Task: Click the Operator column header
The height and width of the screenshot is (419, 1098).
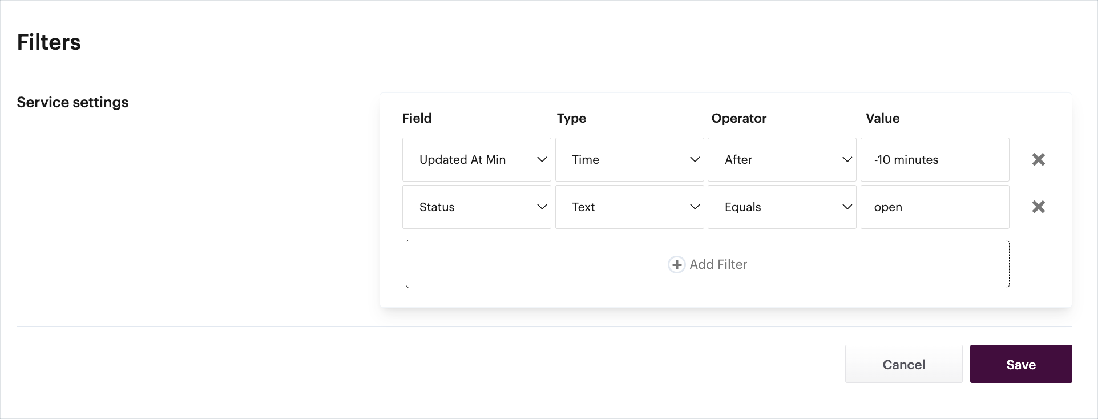Action: [738, 118]
